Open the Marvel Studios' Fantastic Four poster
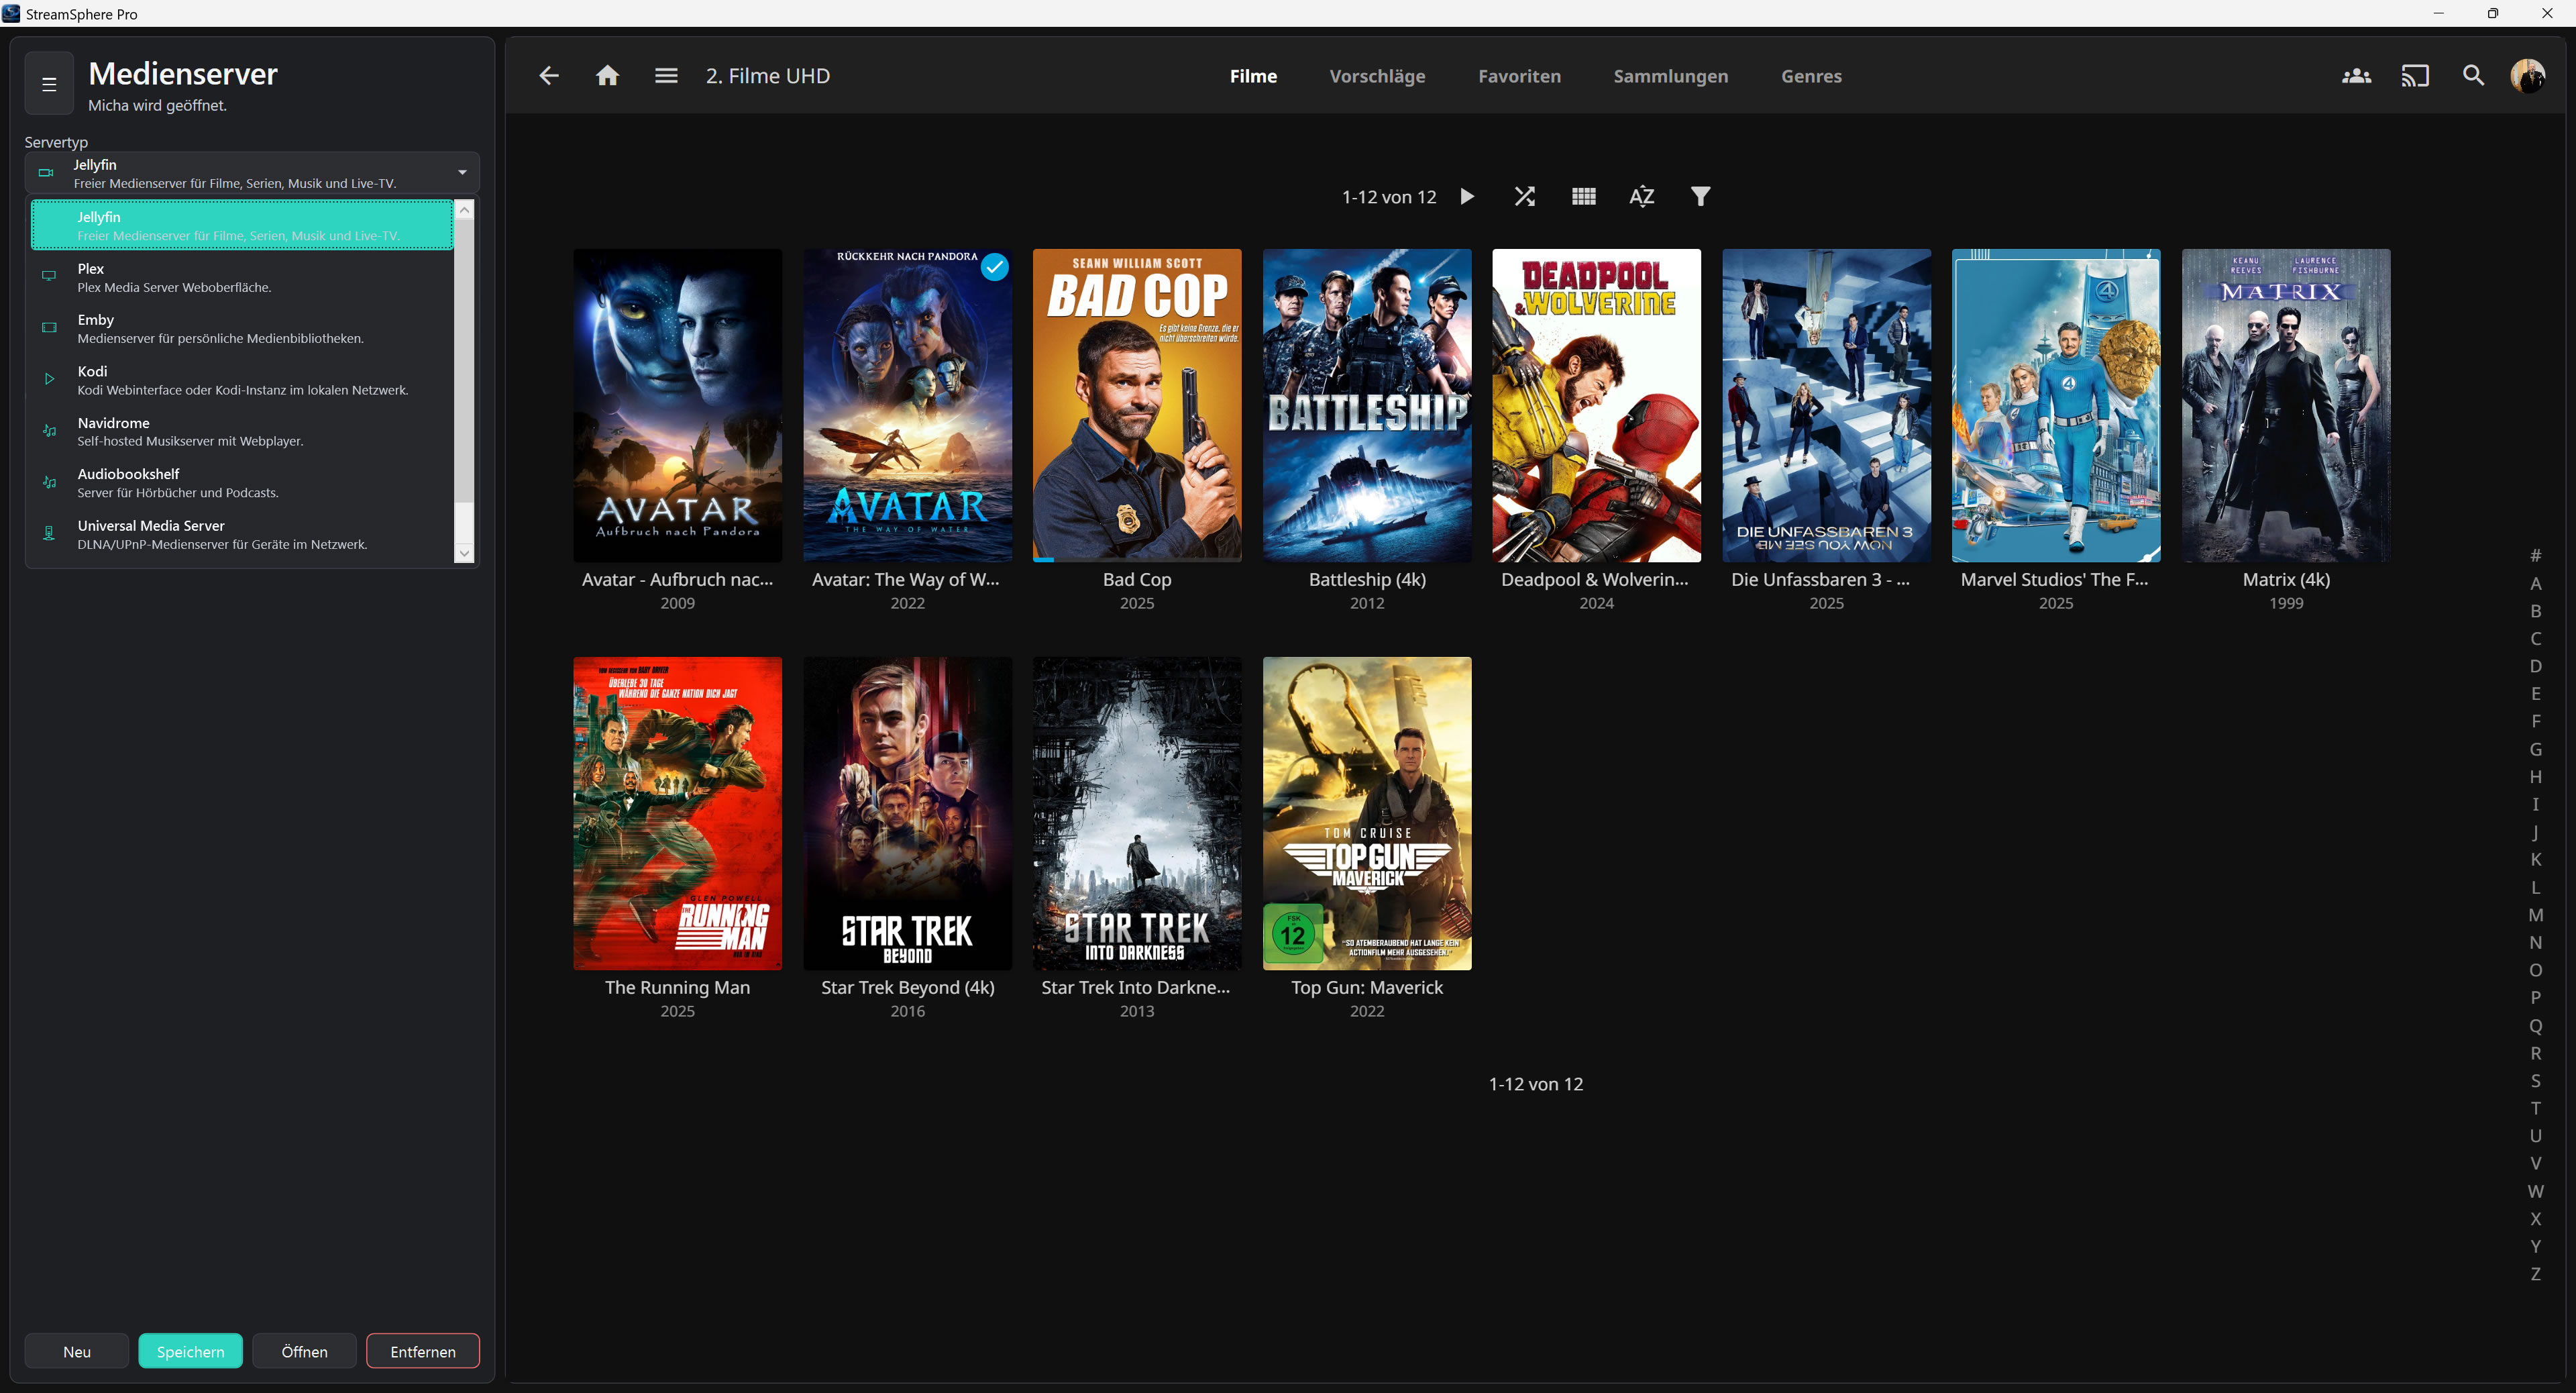The image size is (2576, 1393). click(x=2056, y=405)
